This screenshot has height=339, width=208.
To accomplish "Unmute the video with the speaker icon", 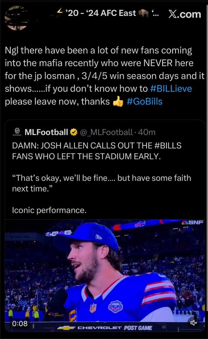I will click(x=194, y=323).
